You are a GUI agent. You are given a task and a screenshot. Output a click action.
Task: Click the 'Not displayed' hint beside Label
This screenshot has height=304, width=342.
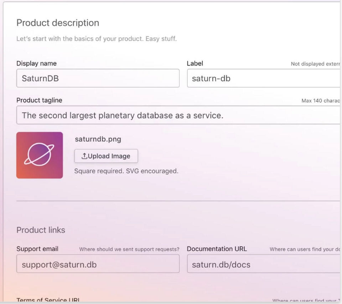315,64
